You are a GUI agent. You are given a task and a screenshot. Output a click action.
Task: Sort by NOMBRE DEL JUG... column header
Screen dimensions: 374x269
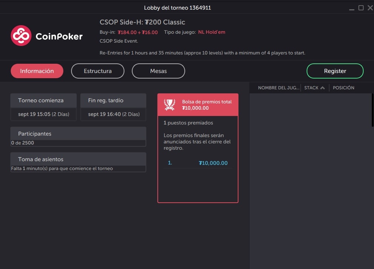(278, 88)
